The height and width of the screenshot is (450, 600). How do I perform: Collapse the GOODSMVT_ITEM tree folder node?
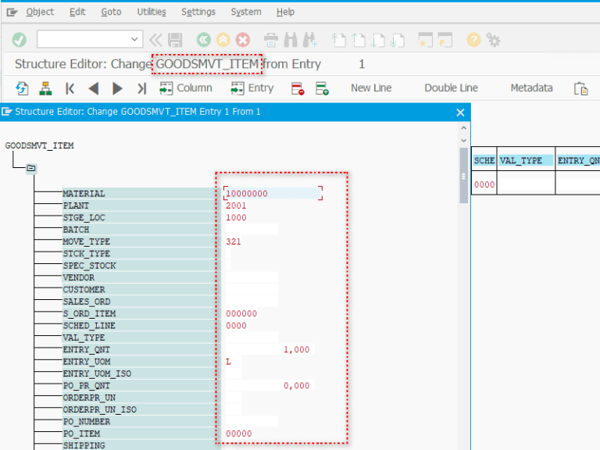click(31, 168)
